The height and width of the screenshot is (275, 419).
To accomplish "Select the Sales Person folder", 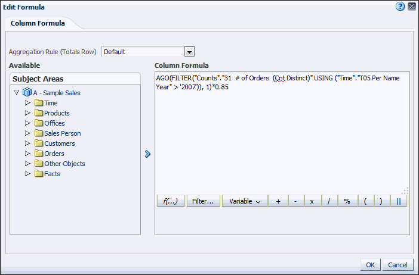I will click(62, 133).
